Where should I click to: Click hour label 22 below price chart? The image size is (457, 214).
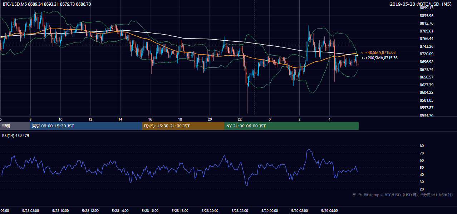point(240,119)
